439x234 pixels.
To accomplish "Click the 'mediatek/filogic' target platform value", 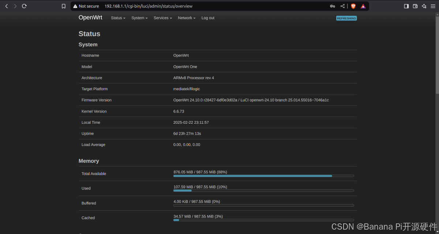I will coord(187,89).
